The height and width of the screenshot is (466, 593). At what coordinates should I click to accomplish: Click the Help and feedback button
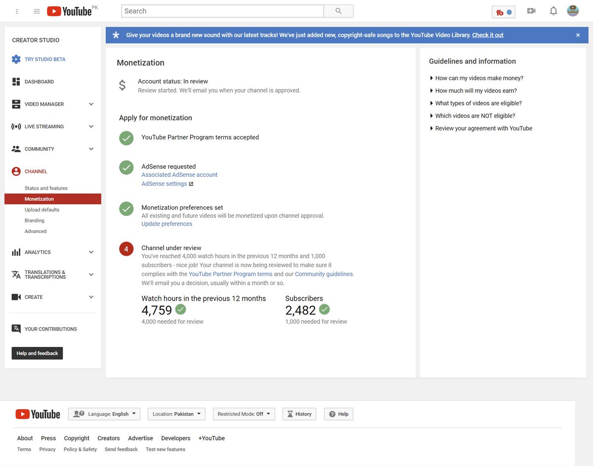pyautogui.click(x=37, y=353)
